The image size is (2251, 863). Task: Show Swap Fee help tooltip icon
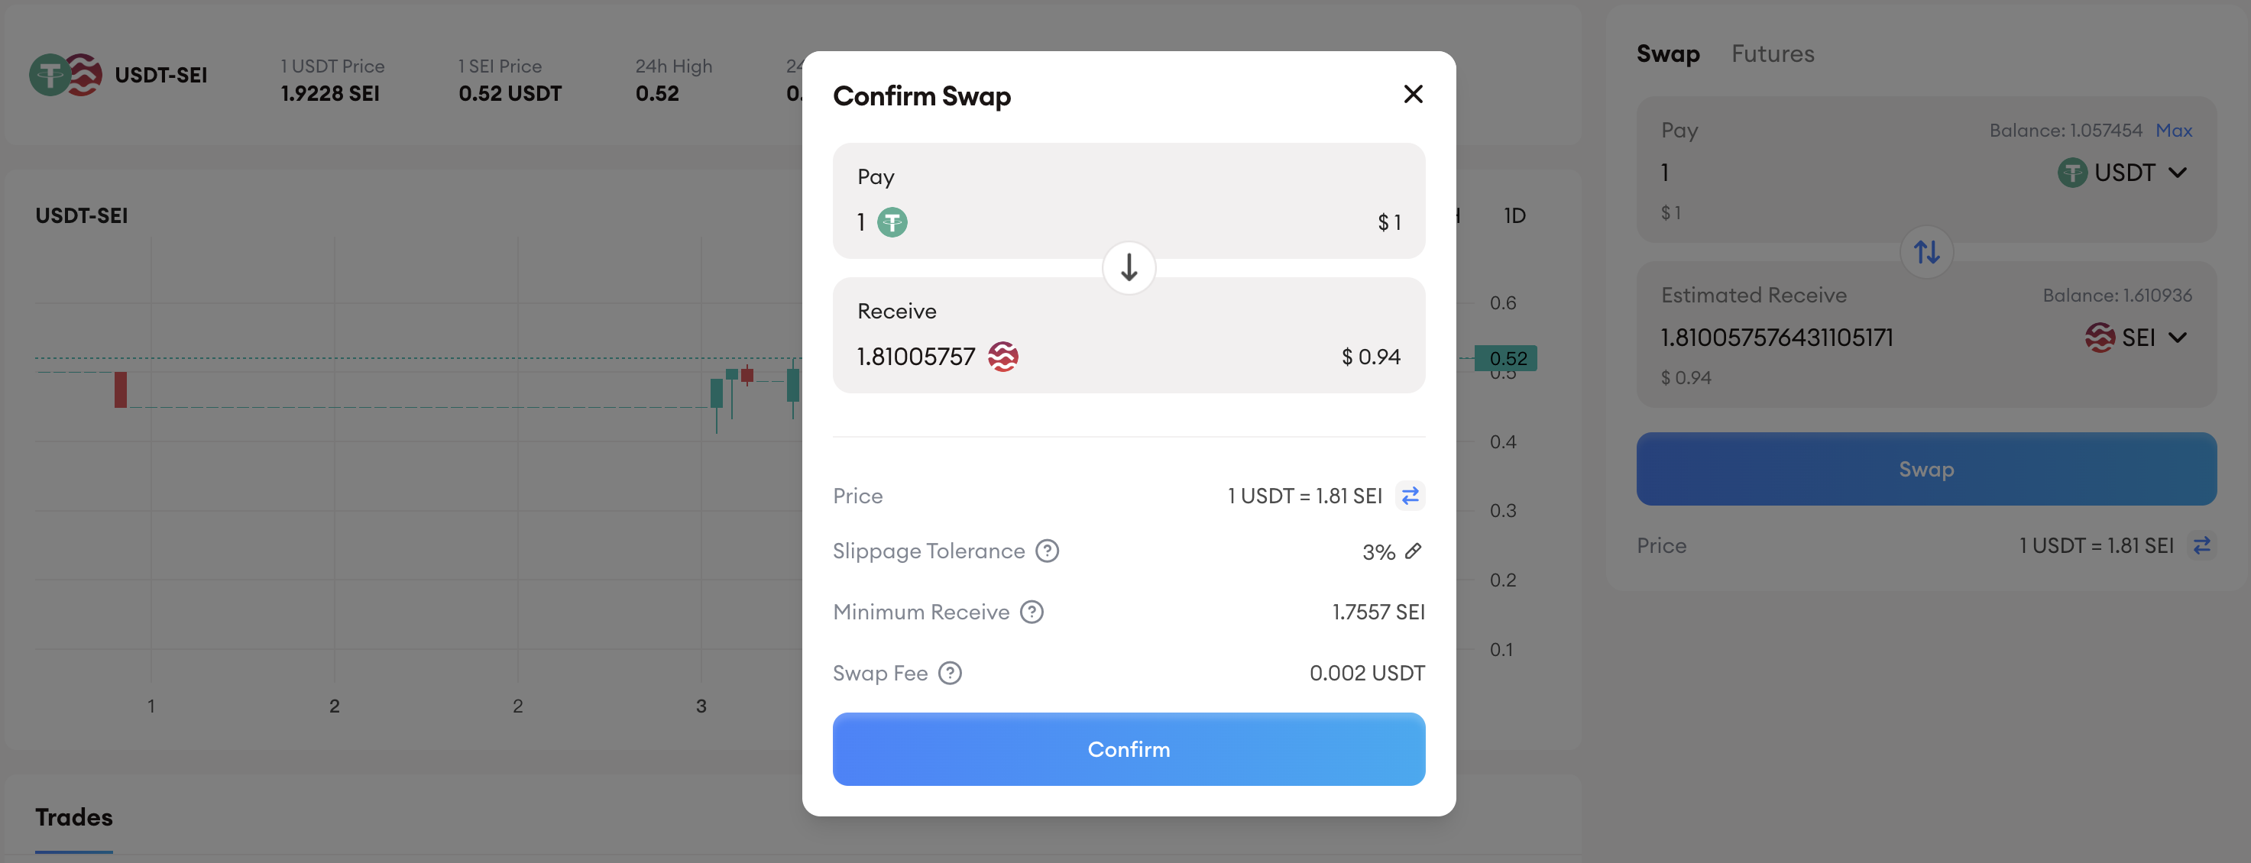tap(950, 674)
